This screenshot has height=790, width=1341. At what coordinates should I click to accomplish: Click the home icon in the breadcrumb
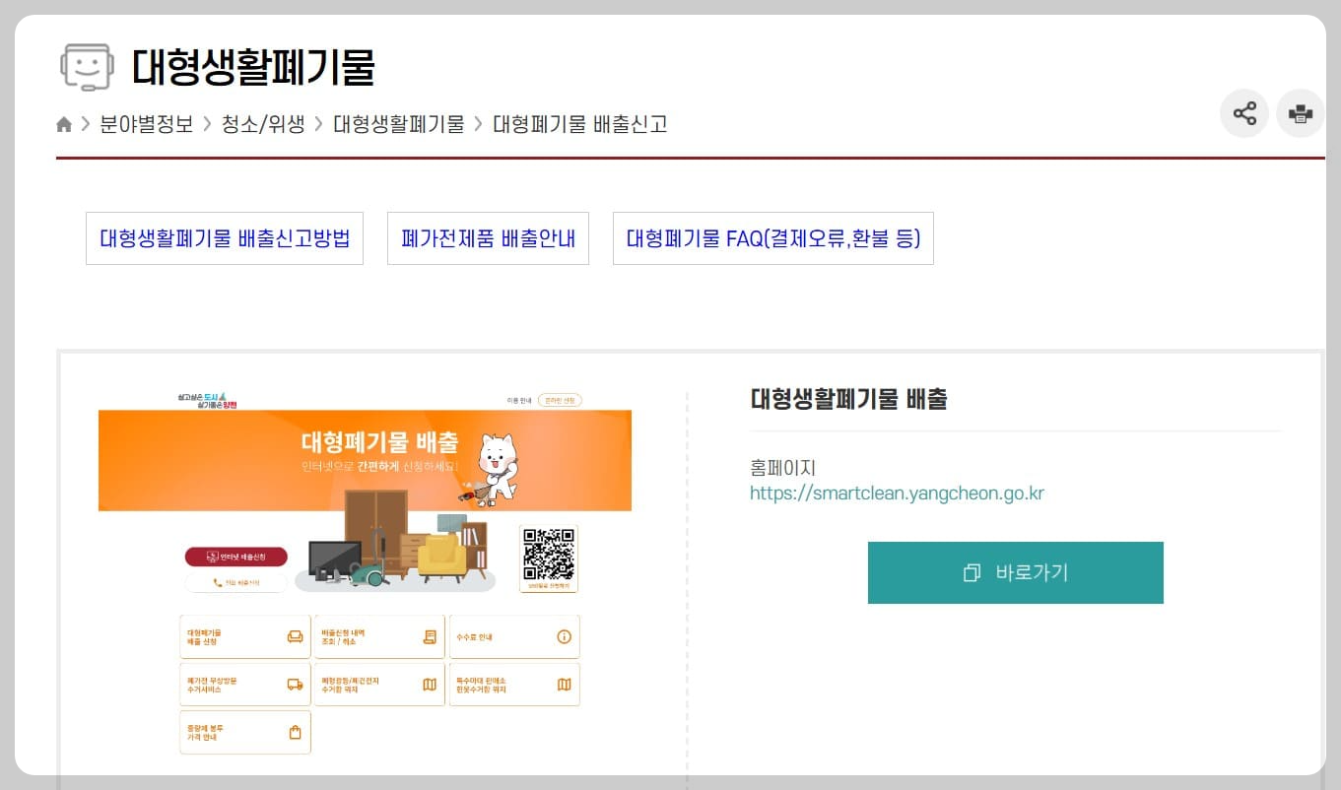(x=64, y=123)
